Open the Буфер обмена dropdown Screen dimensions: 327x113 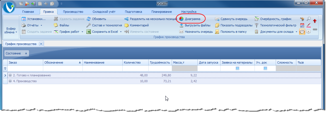point(11,31)
